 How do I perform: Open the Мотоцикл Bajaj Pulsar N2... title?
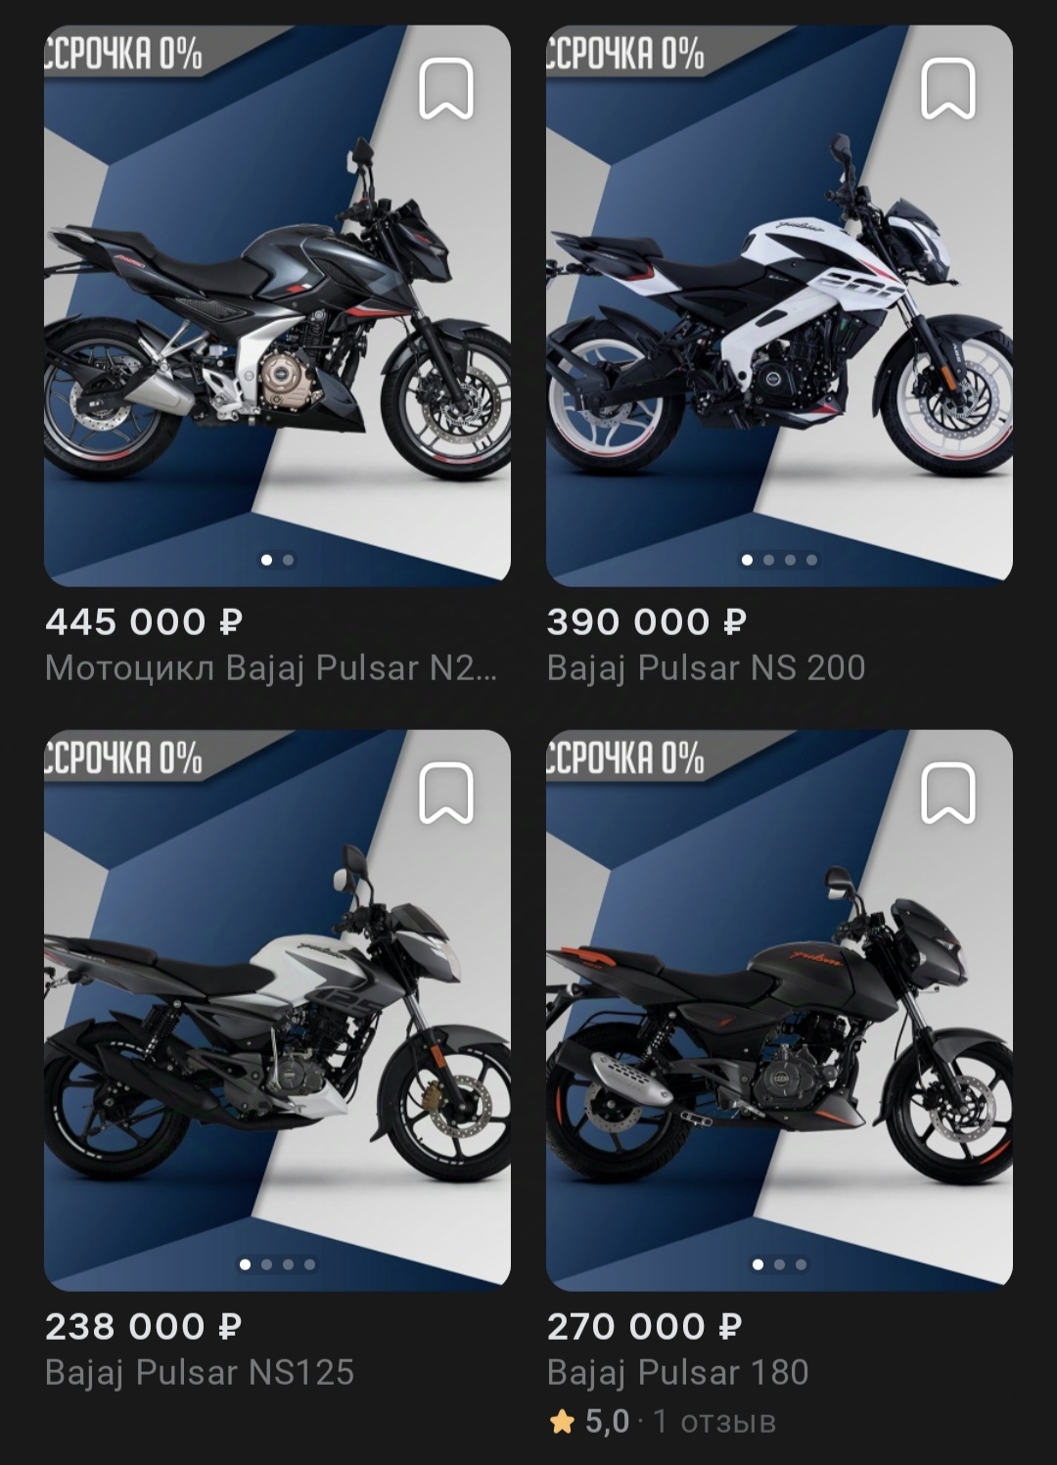tap(271, 668)
